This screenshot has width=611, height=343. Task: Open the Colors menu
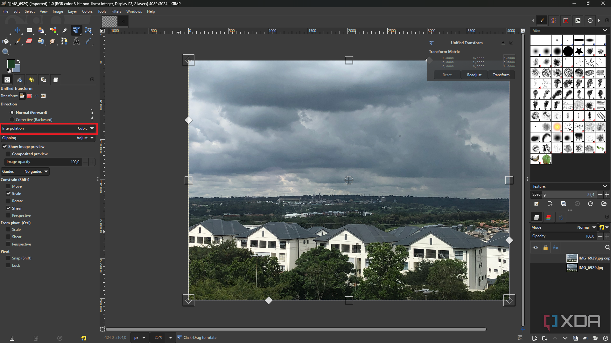pyautogui.click(x=87, y=11)
